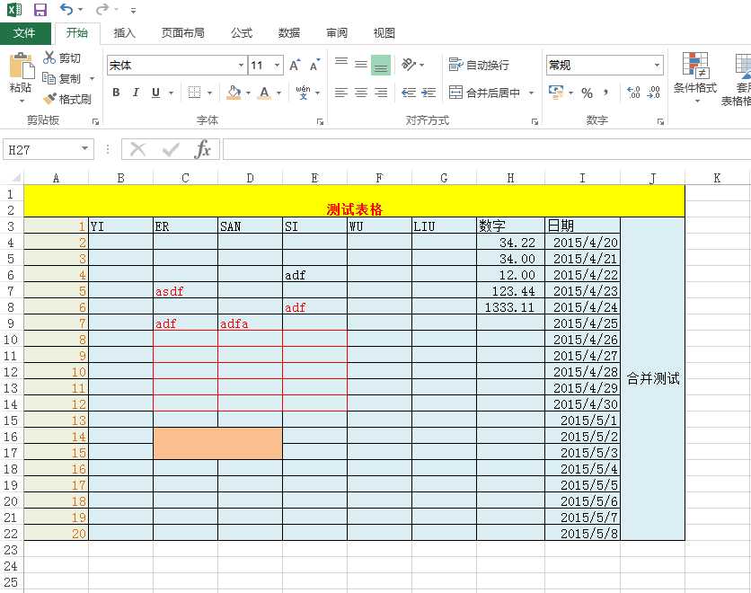Pick a color from the Font Color swatch
This screenshot has width=751, height=593.
point(265,93)
